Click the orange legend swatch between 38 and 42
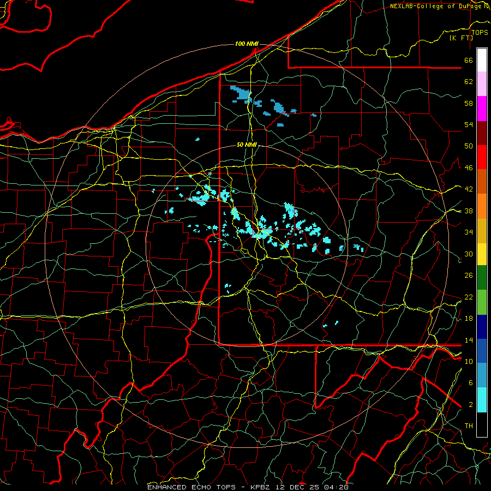491x491 pixels. tap(482, 206)
